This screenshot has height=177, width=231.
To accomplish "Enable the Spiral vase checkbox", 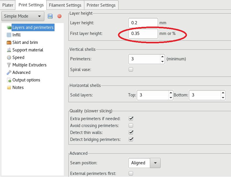I will pos(131,69).
